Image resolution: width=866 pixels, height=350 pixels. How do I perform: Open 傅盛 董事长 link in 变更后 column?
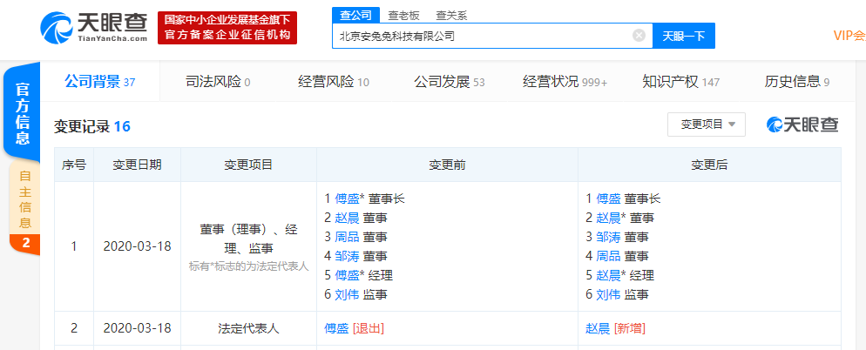coord(609,199)
